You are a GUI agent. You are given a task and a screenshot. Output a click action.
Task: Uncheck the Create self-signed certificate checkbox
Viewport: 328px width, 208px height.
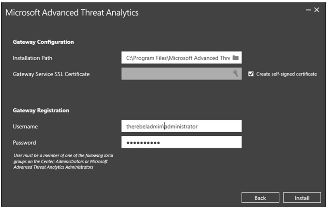250,74
